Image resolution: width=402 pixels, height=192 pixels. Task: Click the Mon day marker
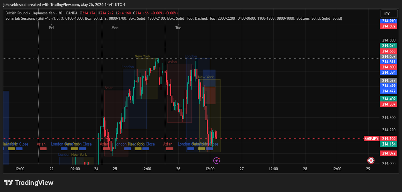(x=115, y=28)
